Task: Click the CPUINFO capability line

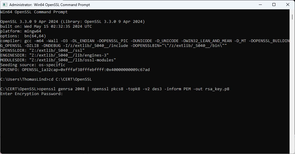Action: click(75, 70)
